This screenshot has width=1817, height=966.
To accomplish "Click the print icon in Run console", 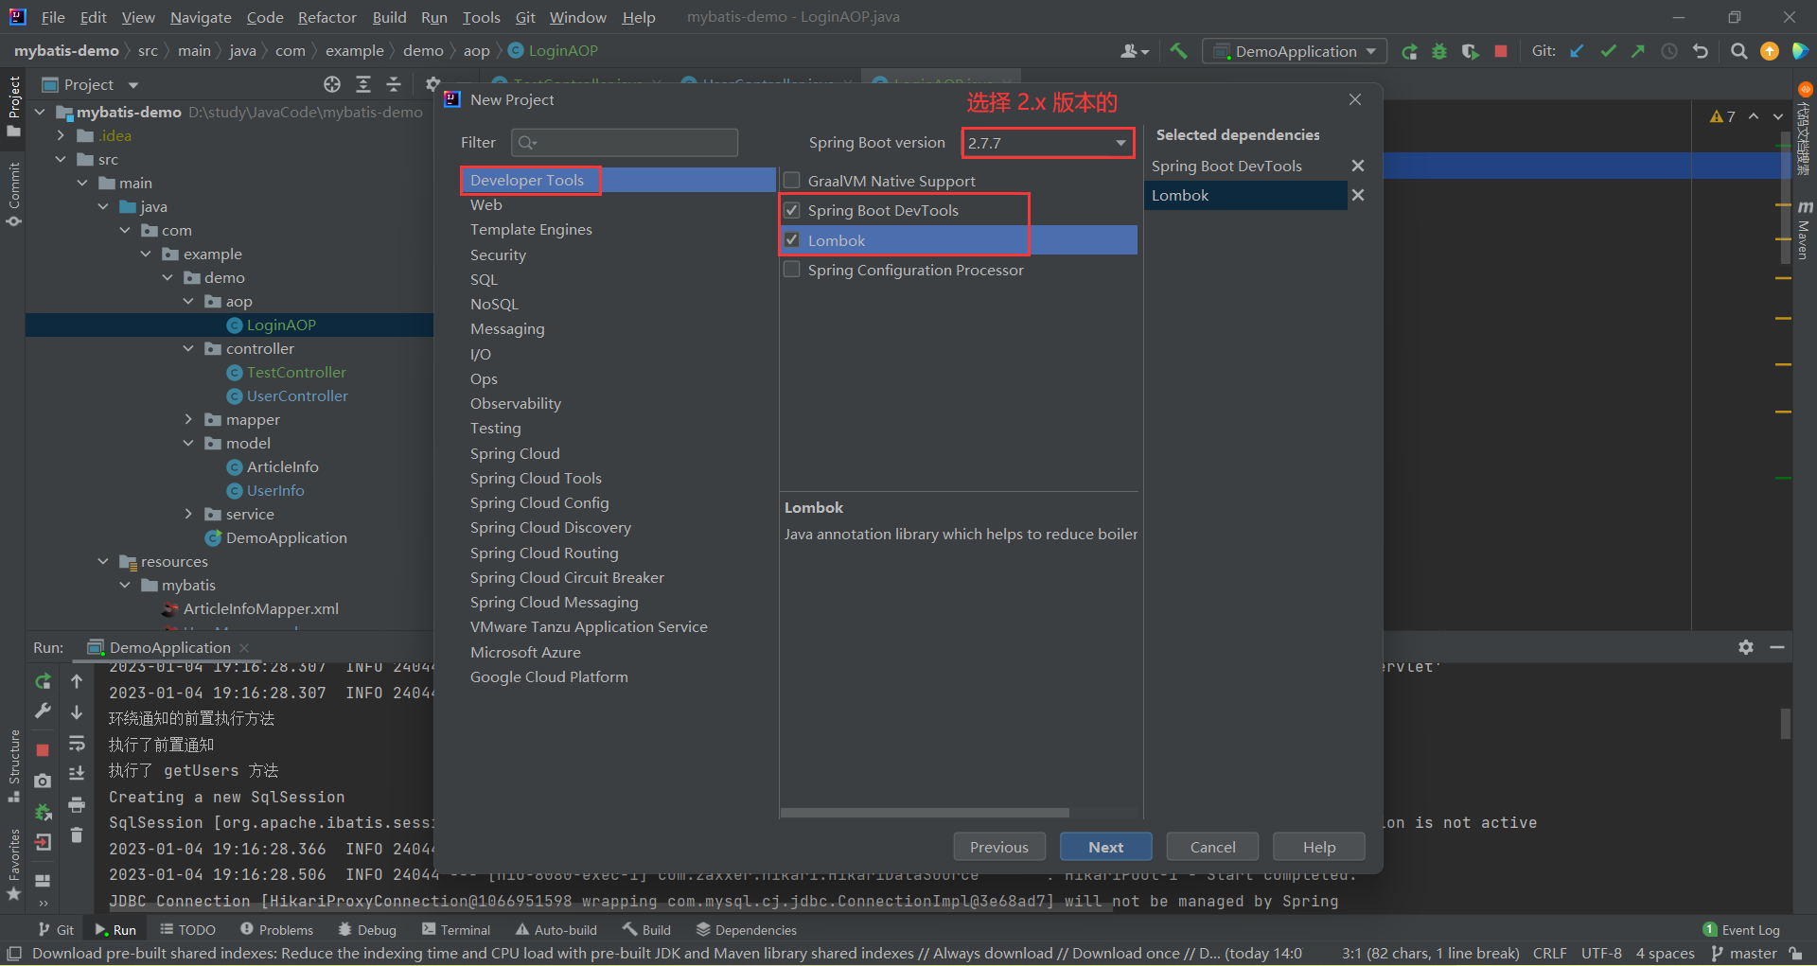I will (77, 804).
